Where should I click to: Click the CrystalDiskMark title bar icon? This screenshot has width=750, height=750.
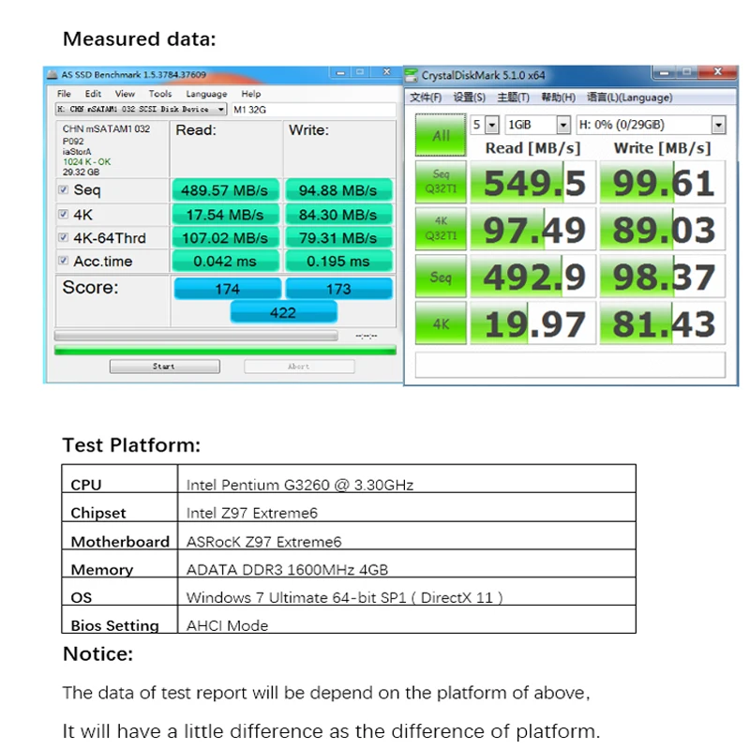(x=412, y=75)
